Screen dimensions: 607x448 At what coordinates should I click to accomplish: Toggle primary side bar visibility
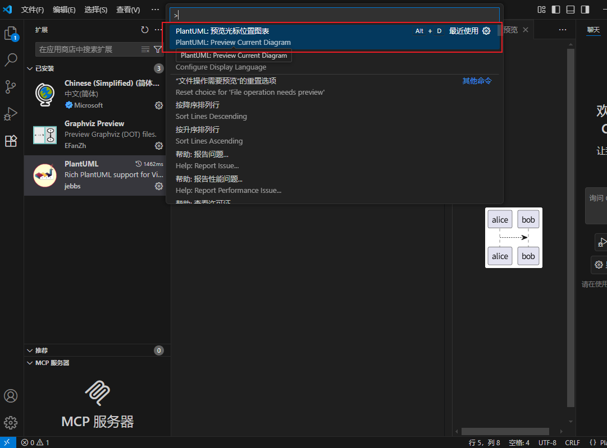point(556,10)
